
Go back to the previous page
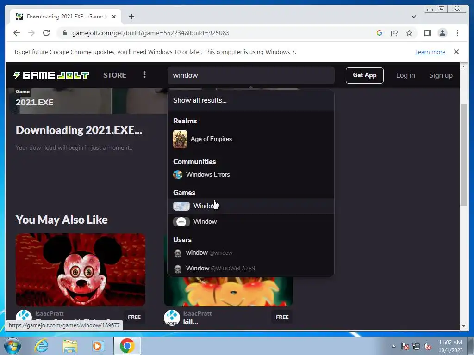17,33
